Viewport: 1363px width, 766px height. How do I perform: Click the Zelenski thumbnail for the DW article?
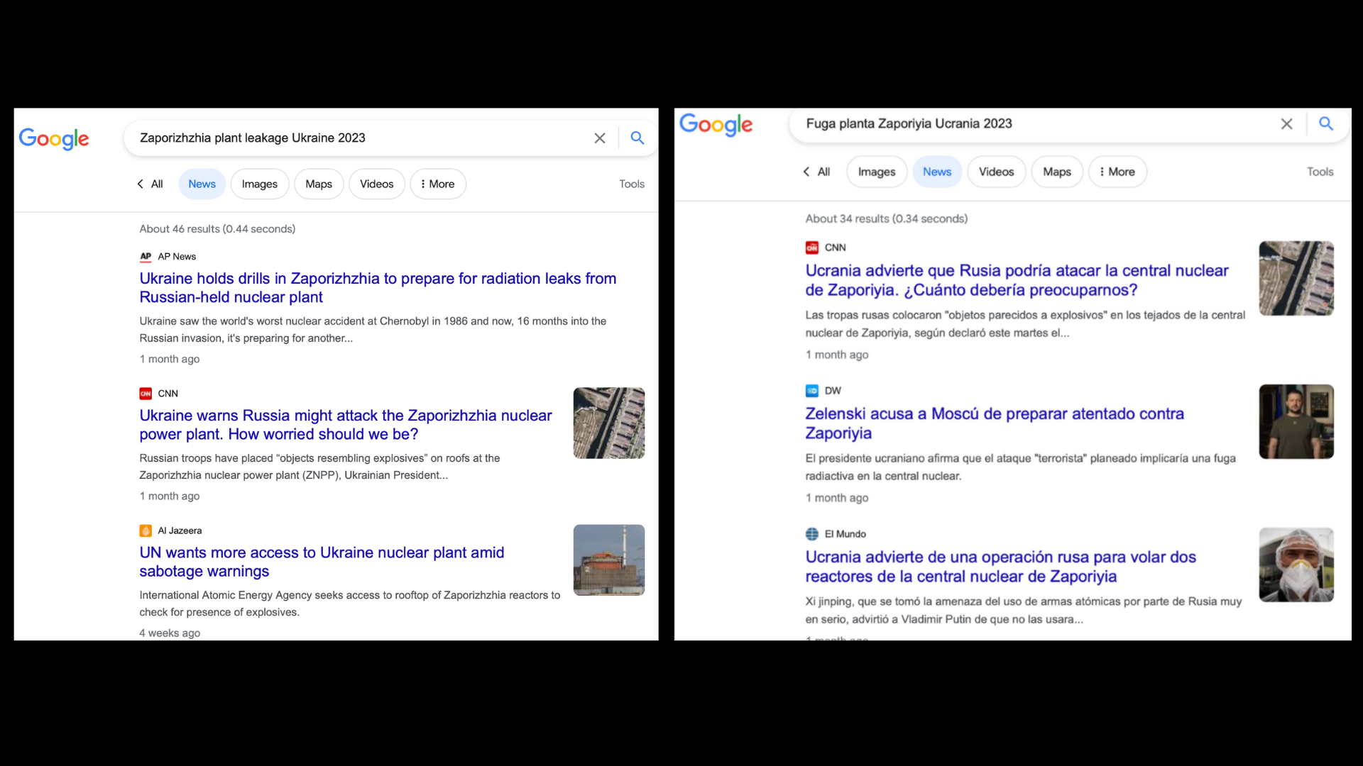pos(1296,421)
